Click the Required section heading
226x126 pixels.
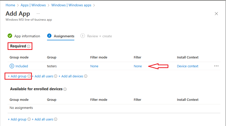coord(18,46)
